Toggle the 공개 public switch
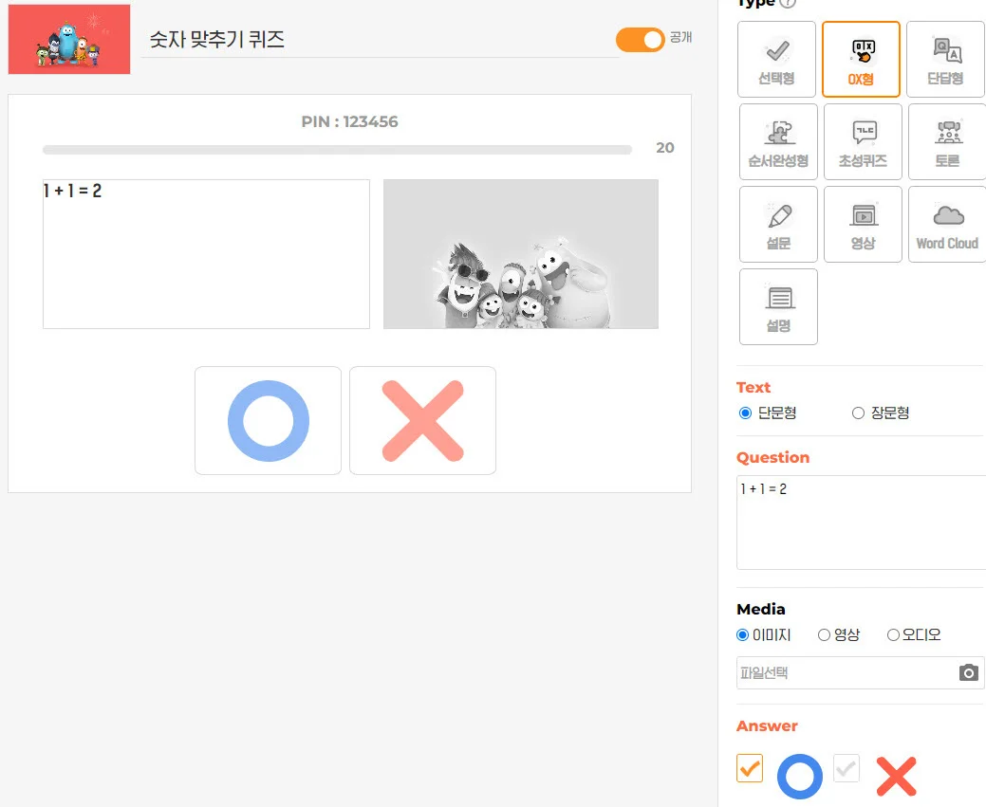This screenshot has width=986, height=807. pos(640,40)
